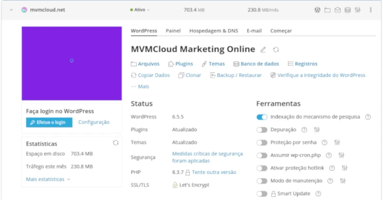
Task: Edit site title with pencil icon
Action: point(263,50)
